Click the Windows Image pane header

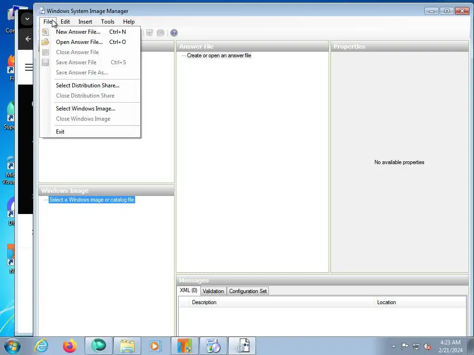click(x=106, y=191)
